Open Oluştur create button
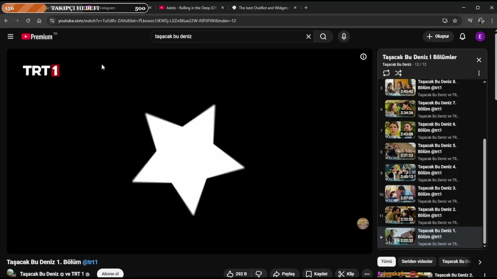Image resolution: width=497 pixels, height=279 pixels. [x=438, y=36]
